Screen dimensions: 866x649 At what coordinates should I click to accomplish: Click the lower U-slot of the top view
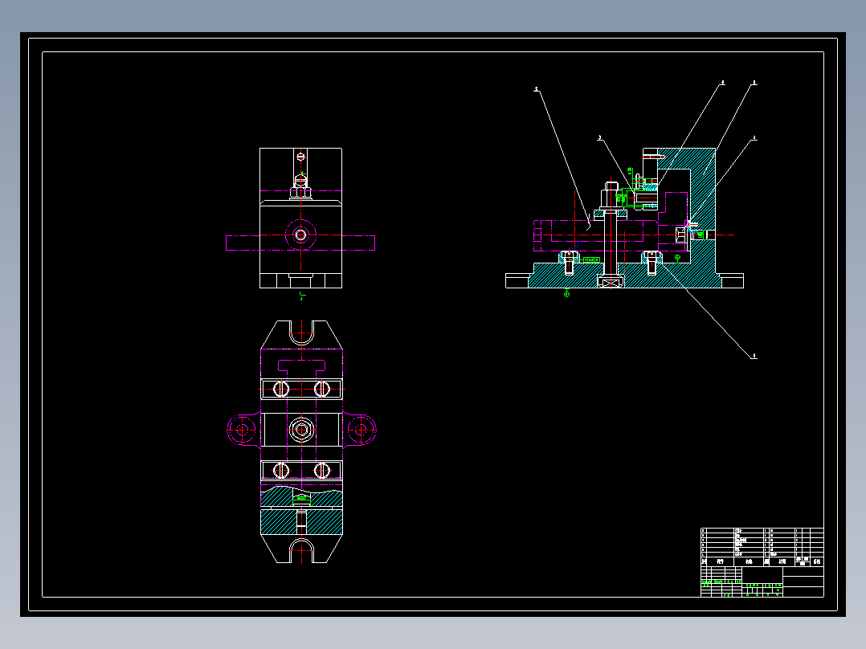point(301,551)
